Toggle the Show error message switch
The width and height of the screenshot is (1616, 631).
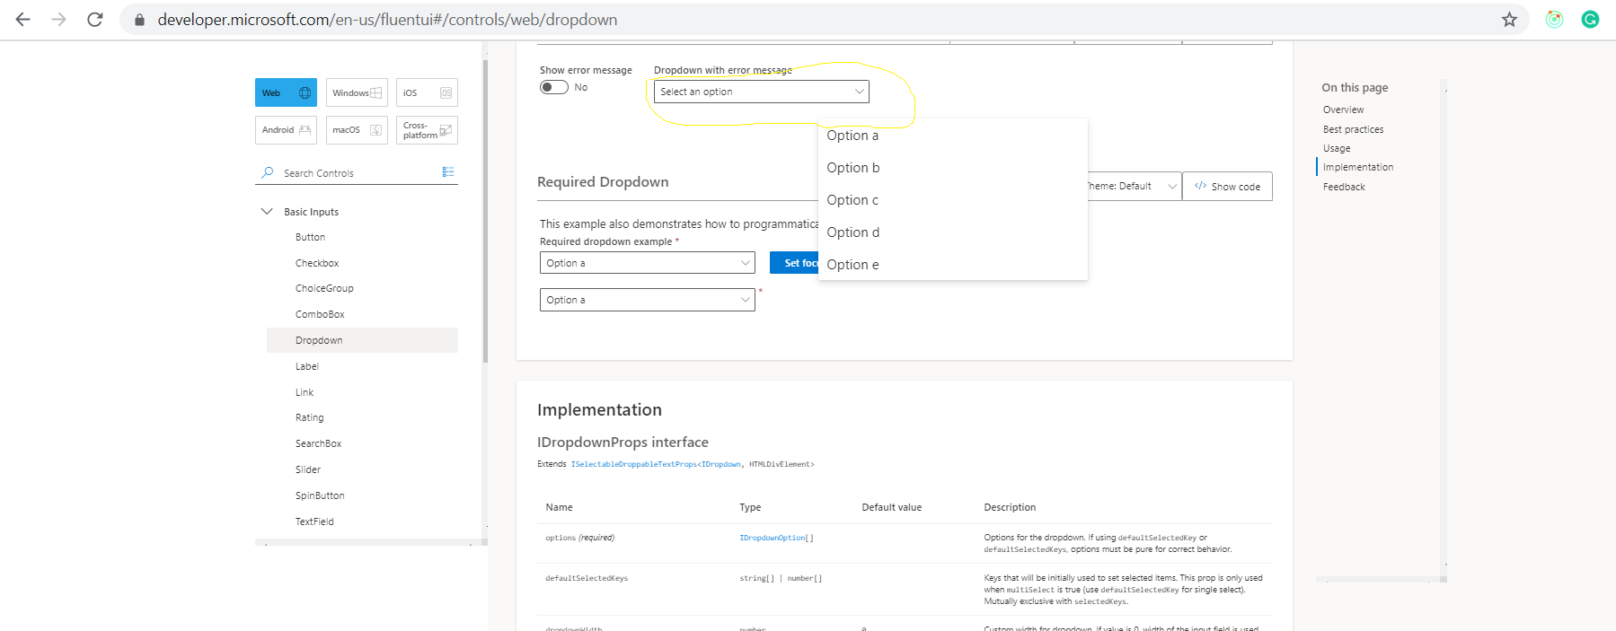(x=554, y=87)
